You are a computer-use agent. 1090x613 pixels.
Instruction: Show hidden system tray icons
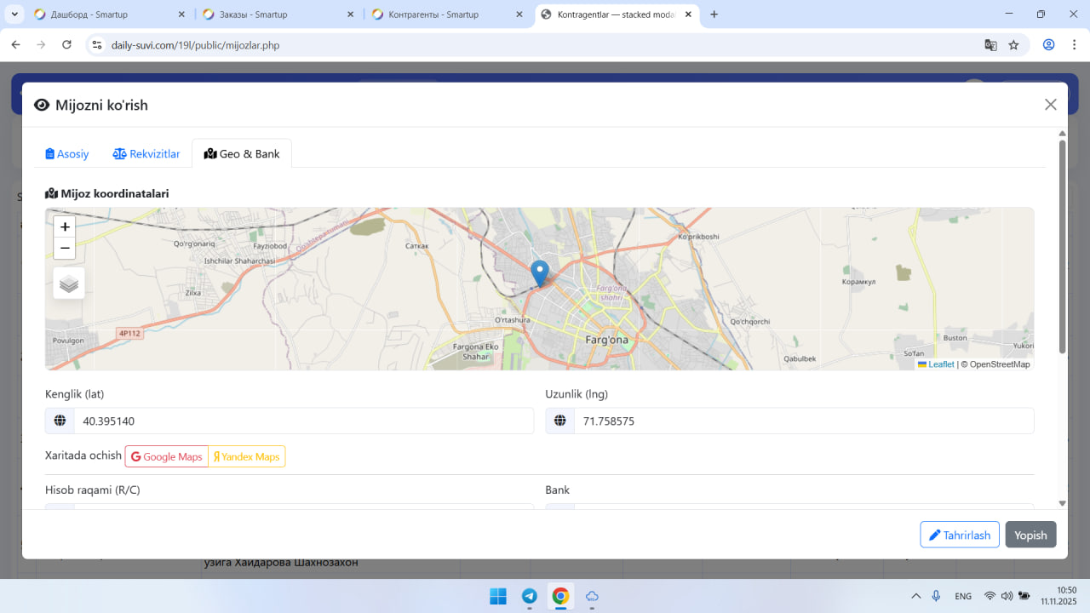pyautogui.click(x=916, y=596)
